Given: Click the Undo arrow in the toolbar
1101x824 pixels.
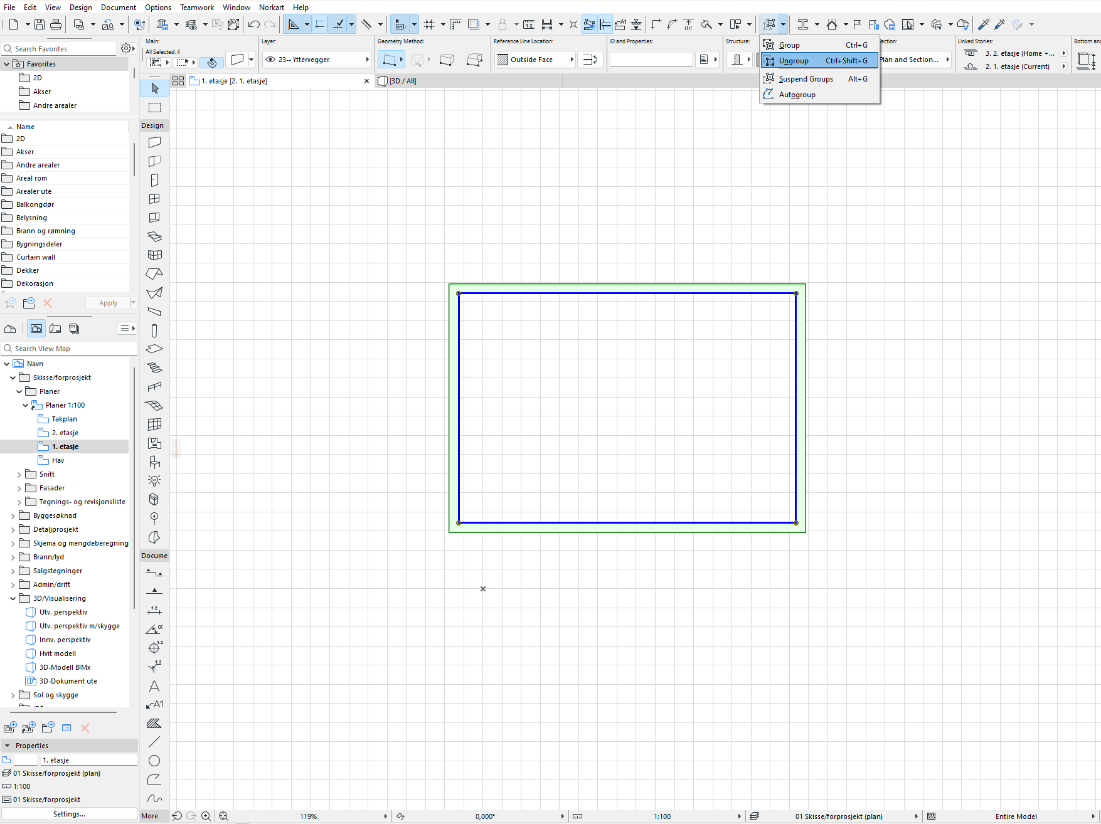Looking at the screenshot, I should click(253, 24).
